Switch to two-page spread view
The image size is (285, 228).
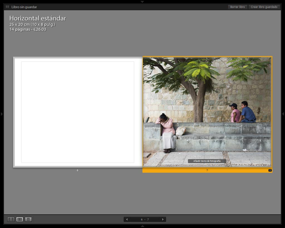click(x=19, y=219)
